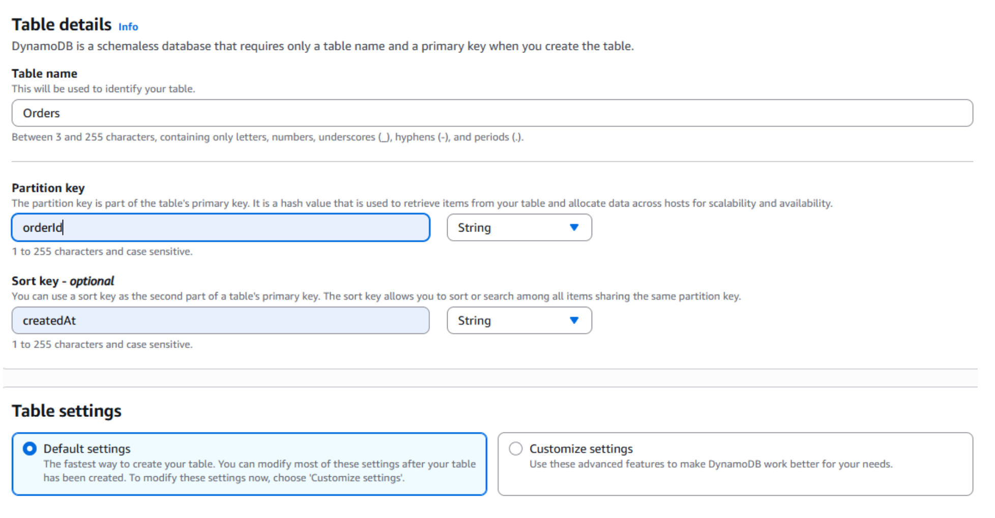Screen dimensions: 995x518
Task: Expand the sort key String type dropdown
Action: click(x=518, y=321)
